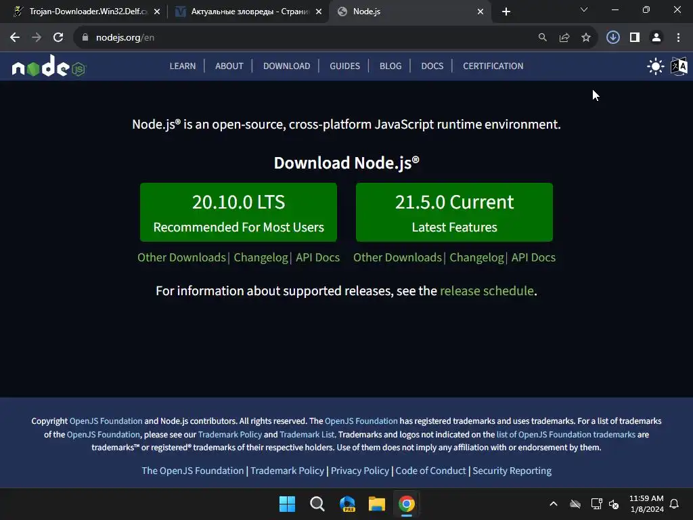This screenshot has width=693, height=520.
Task: Open the language translation icon
Action: [x=679, y=66]
